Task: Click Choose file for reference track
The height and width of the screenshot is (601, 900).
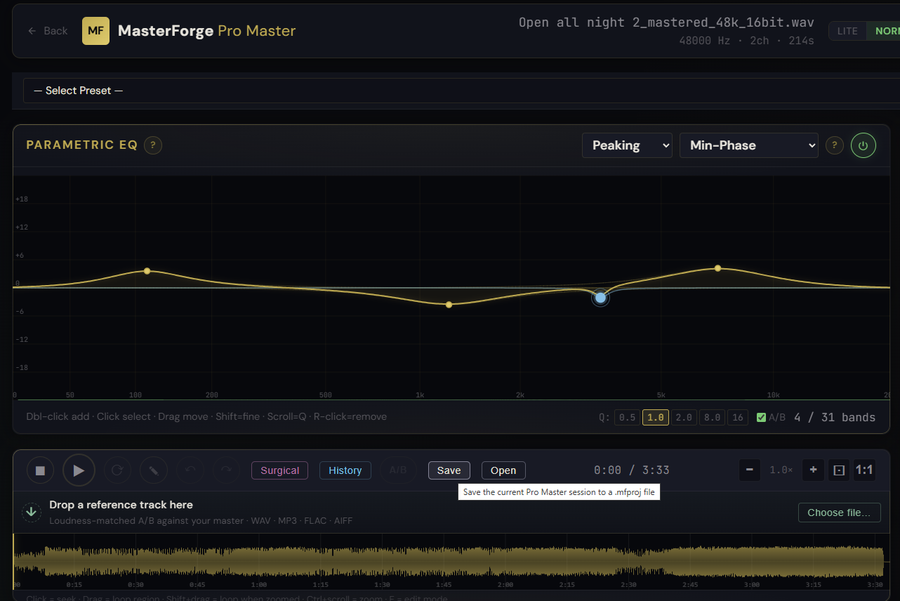Action: 839,513
